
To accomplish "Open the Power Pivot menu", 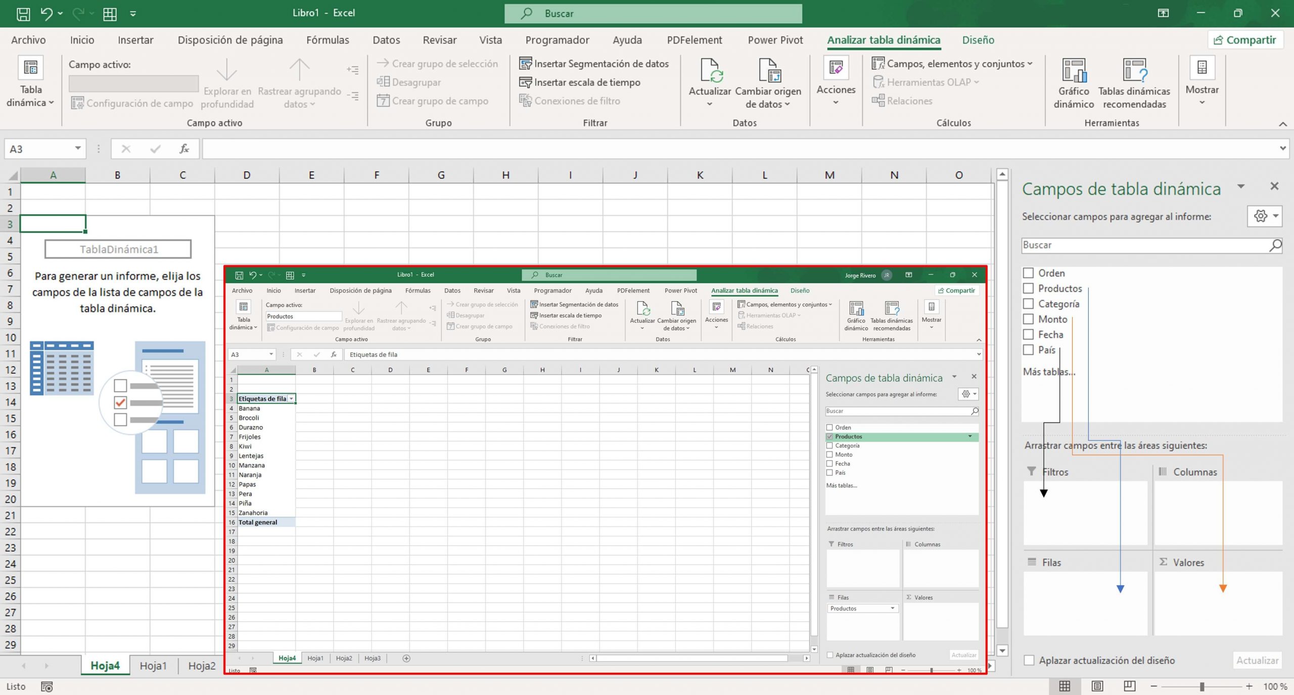I will tap(775, 40).
